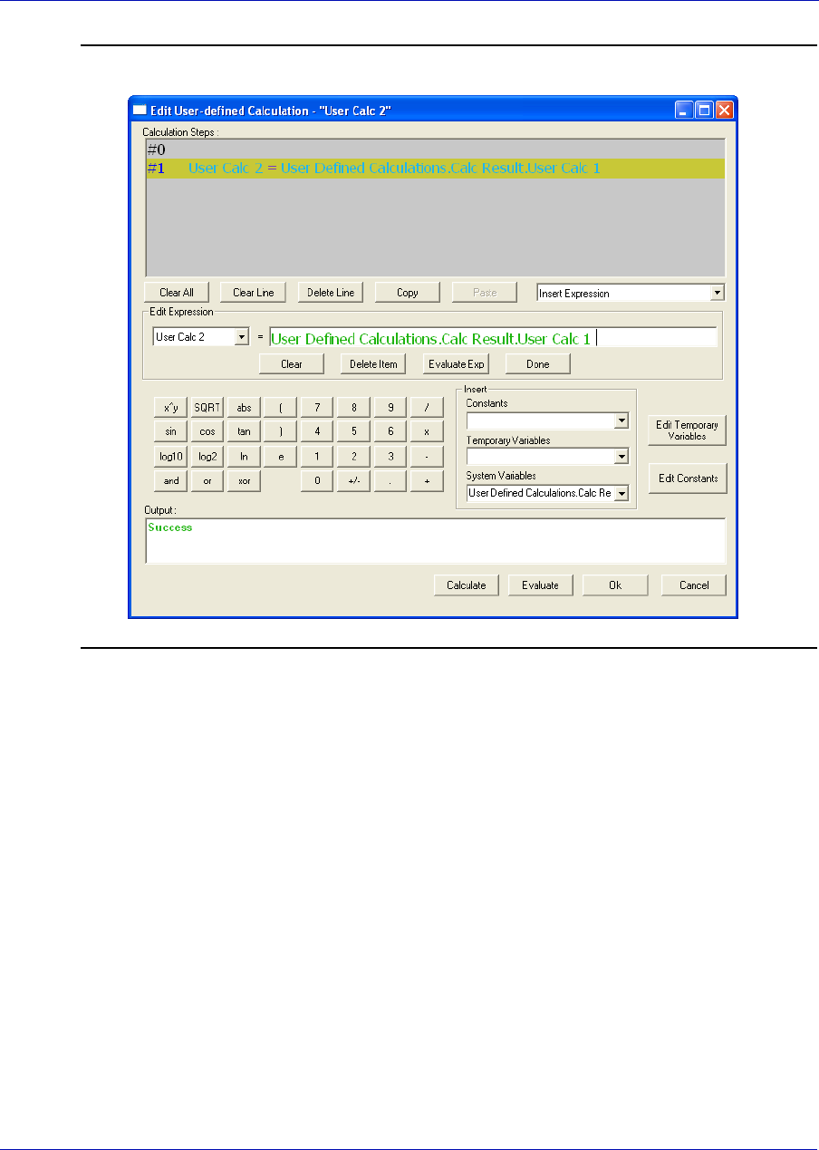819x1150 pixels.
Task: Click the Copy button
Action: pos(408,293)
